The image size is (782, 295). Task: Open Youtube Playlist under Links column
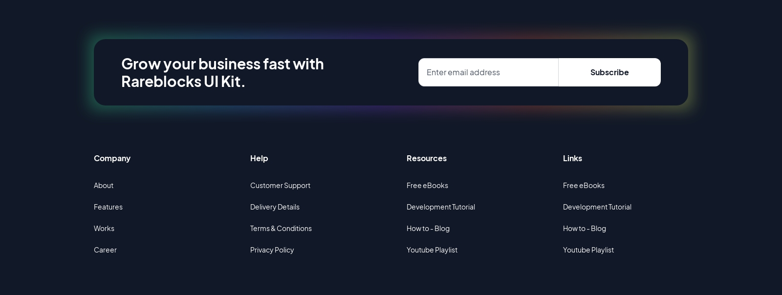[x=588, y=250]
